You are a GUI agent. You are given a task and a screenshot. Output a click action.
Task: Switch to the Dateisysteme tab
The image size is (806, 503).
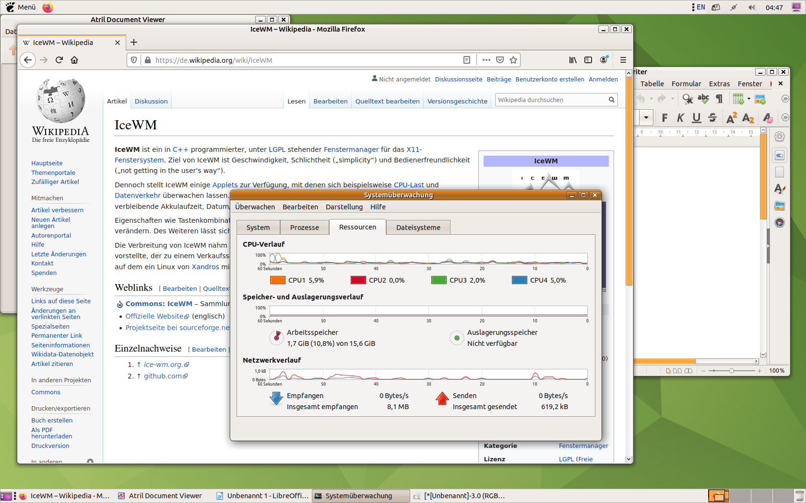(x=418, y=228)
